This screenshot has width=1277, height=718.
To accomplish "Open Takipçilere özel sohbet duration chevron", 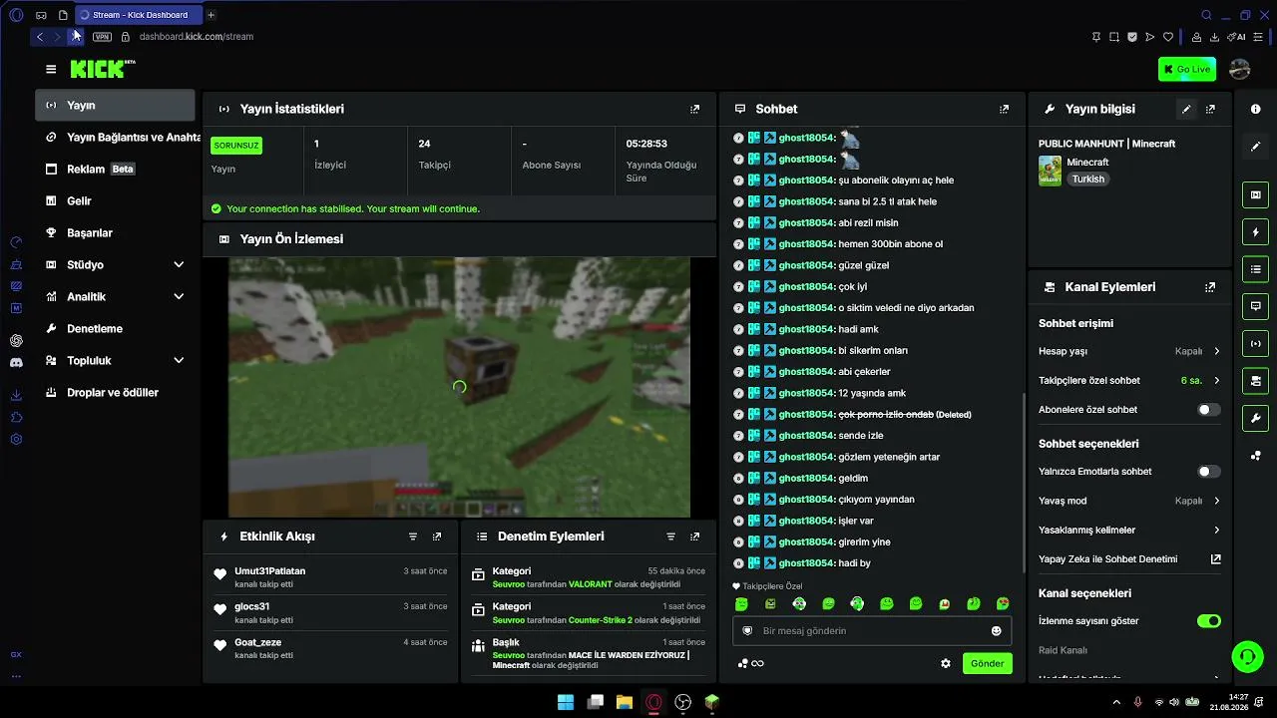I will [1216, 380].
